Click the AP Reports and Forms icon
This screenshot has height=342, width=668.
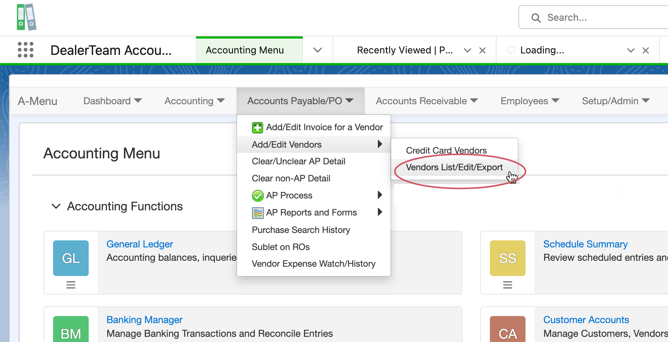point(258,213)
